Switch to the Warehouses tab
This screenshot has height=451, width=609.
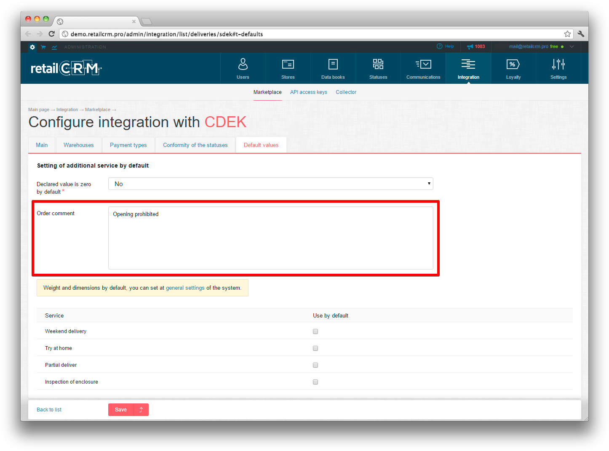click(x=79, y=145)
